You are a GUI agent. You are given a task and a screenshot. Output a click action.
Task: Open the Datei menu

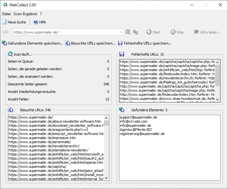tap(7, 14)
